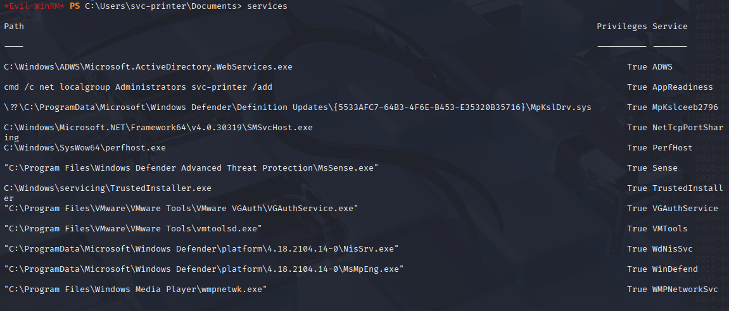Screen dimensions: 729x311
Task: Click the Microsoft.ActiveDirectory.WebServices.exe path
Action: click(x=148, y=67)
